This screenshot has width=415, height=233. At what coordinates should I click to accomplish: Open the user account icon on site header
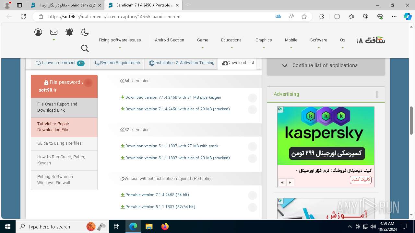click(x=38, y=32)
